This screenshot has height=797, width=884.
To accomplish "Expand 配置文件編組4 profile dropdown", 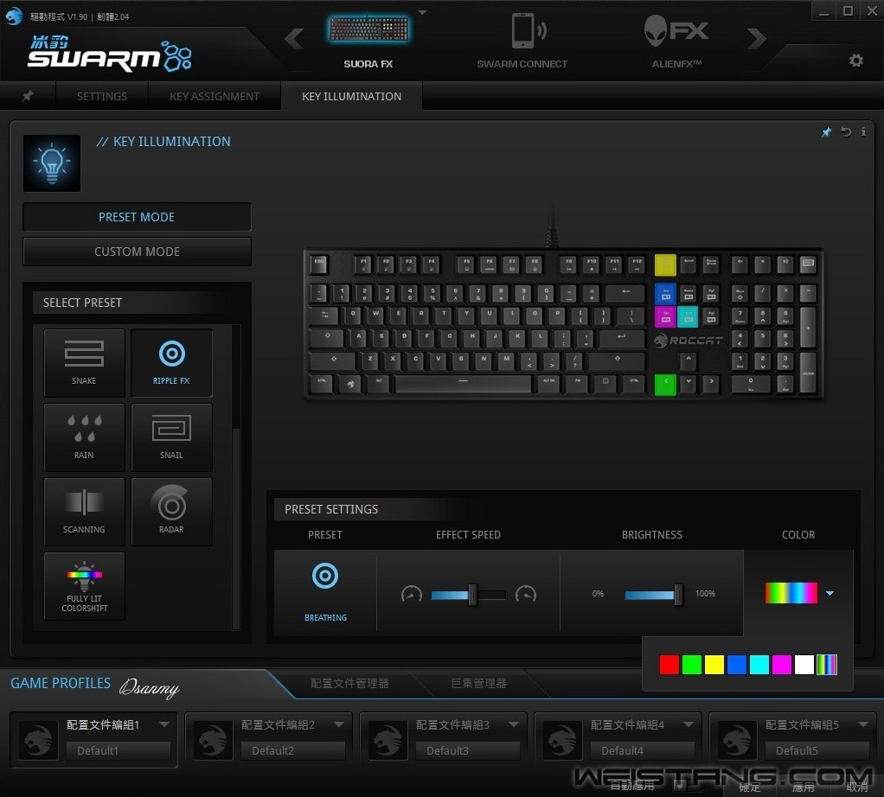I will (689, 724).
